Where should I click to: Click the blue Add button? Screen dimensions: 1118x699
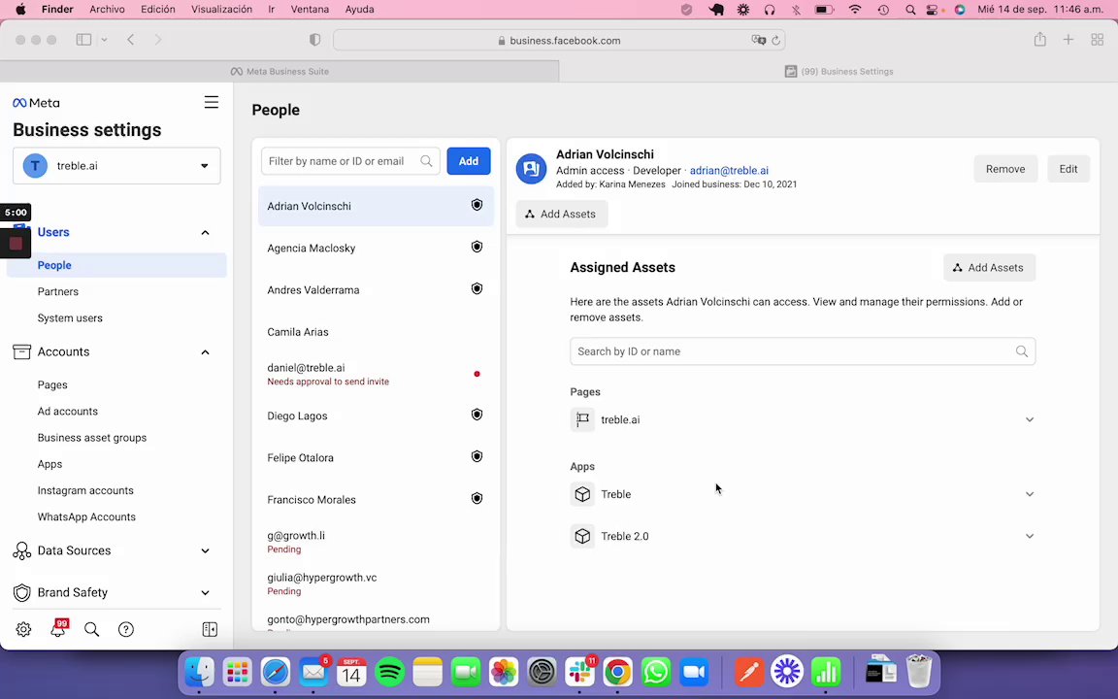point(469,161)
